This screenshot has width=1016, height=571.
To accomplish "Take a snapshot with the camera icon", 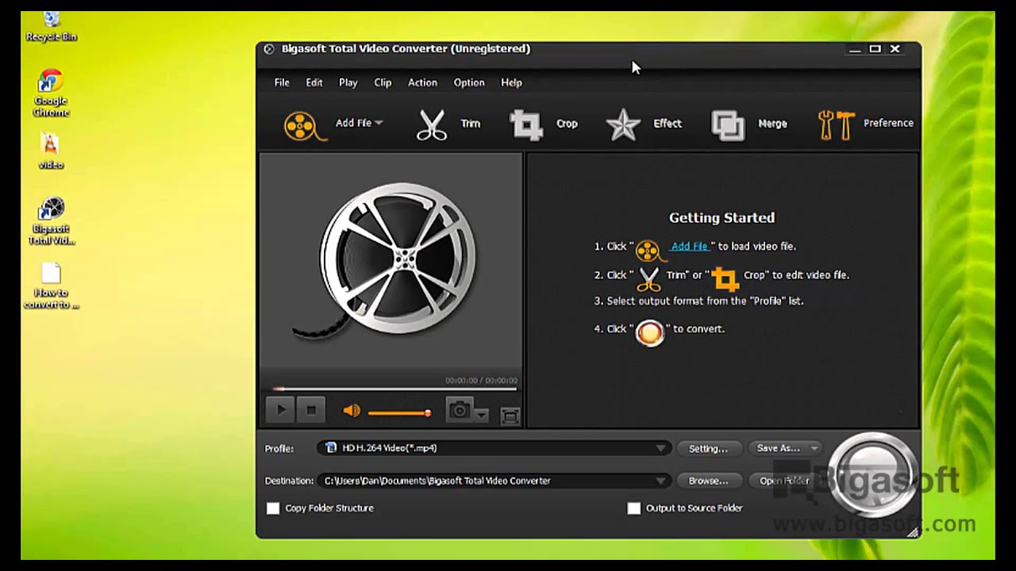I will tap(460, 410).
